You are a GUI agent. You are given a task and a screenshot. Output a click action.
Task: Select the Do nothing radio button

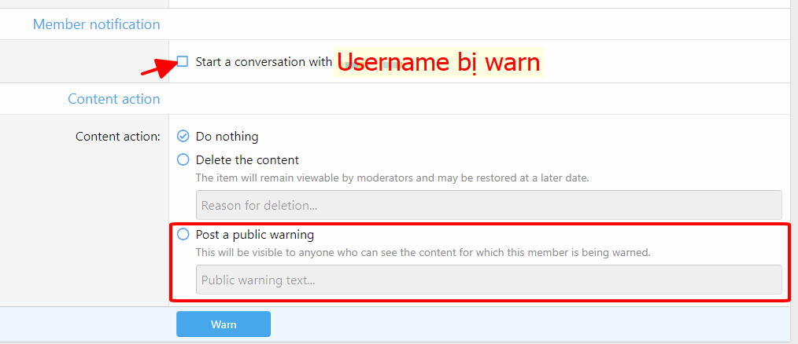183,136
